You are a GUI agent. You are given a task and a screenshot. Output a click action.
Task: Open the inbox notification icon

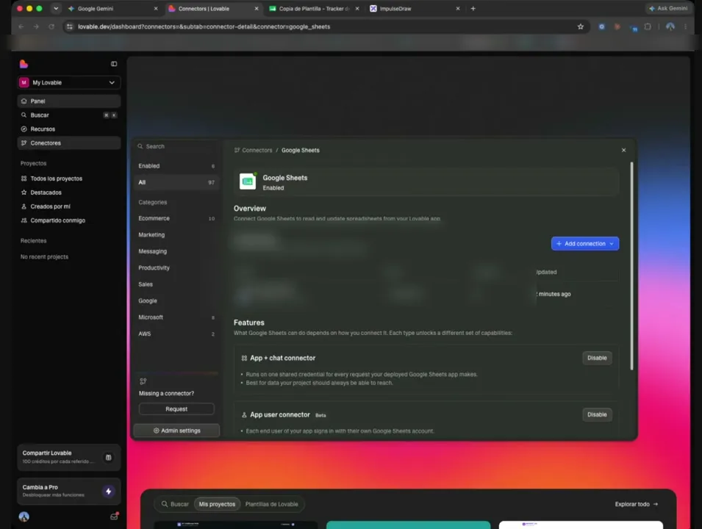pyautogui.click(x=114, y=517)
